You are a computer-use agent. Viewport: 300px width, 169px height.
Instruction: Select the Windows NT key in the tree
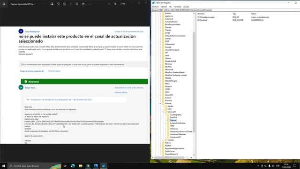pos(175,137)
